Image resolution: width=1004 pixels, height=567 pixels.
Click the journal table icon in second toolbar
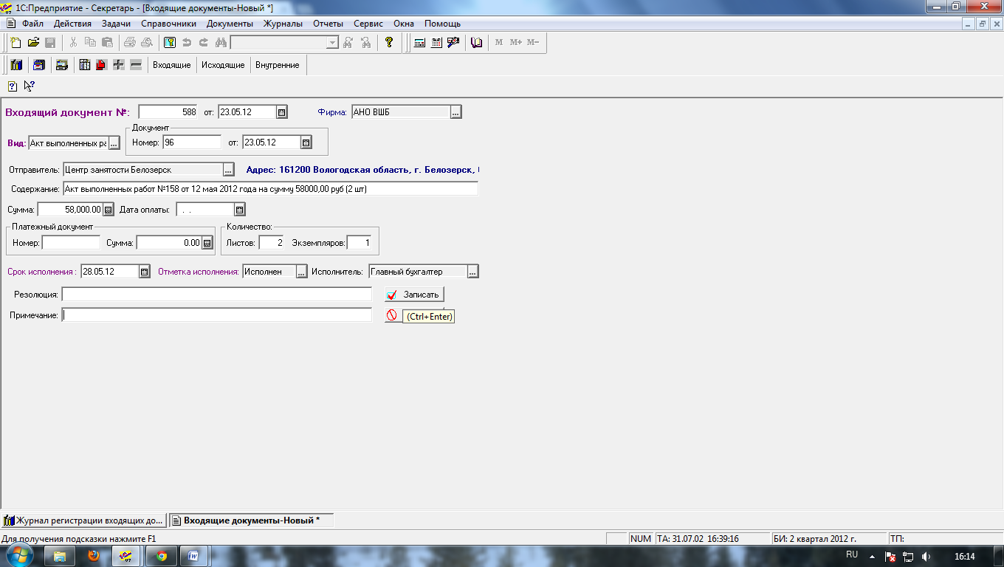[85, 65]
